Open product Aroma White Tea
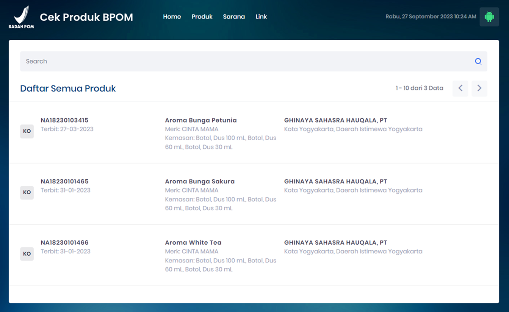509x312 pixels. (193, 243)
